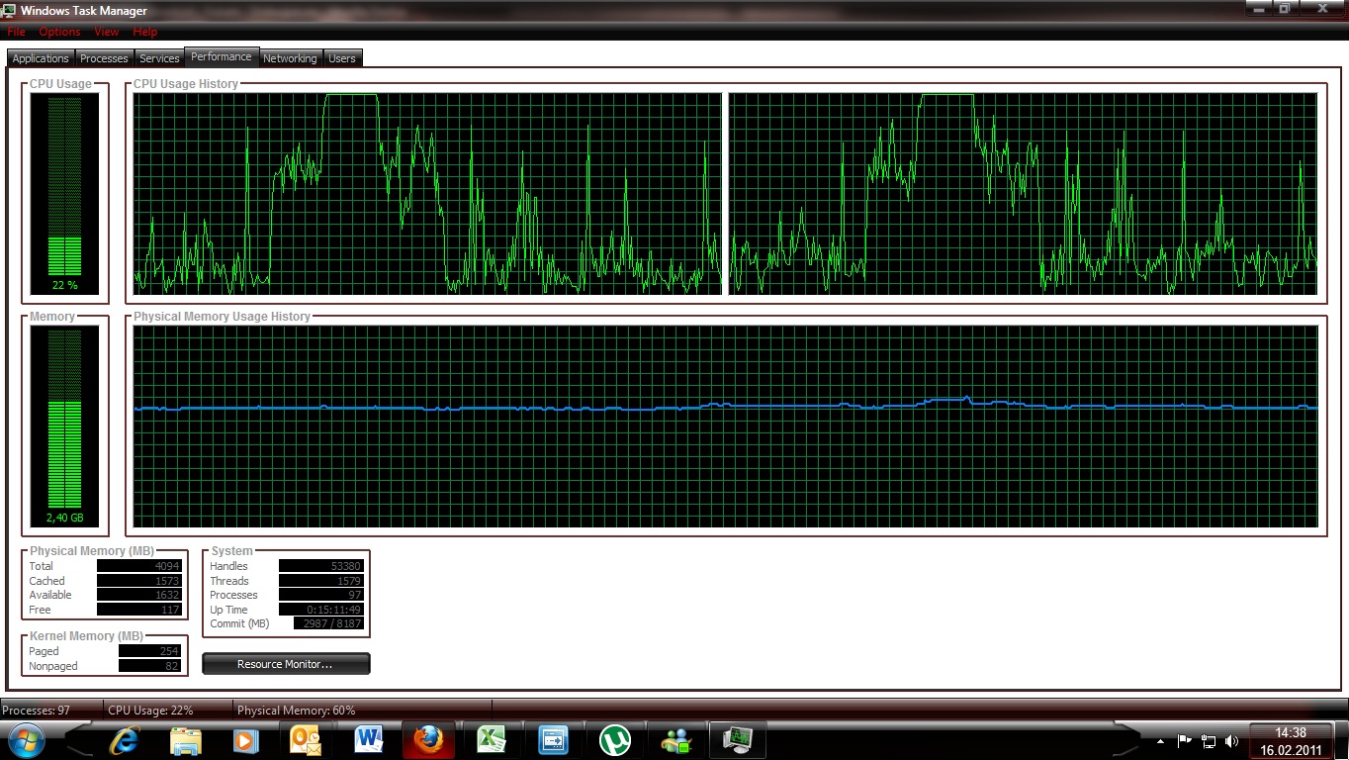This screenshot has height=760, width=1349.
Task: Click the Free memory value 117
Action: (x=139, y=610)
